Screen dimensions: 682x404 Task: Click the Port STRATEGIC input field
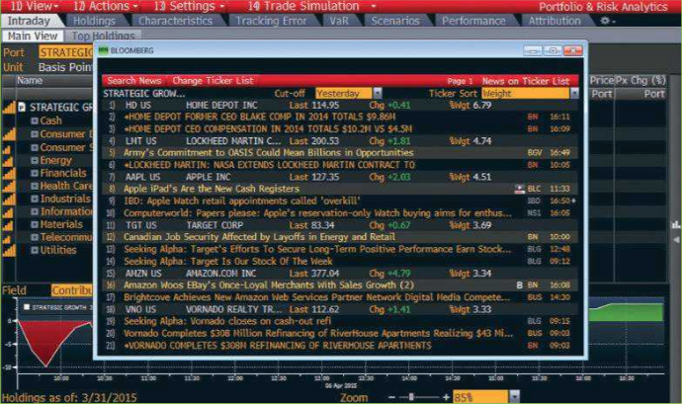(x=65, y=52)
